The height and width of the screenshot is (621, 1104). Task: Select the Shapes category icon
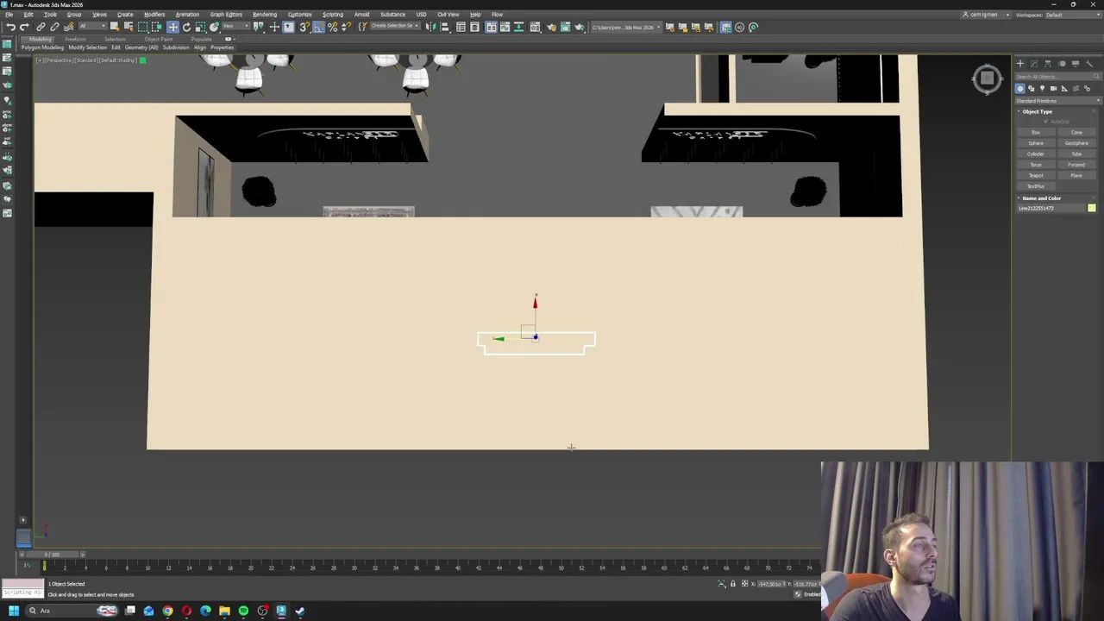pos(1031,89)
